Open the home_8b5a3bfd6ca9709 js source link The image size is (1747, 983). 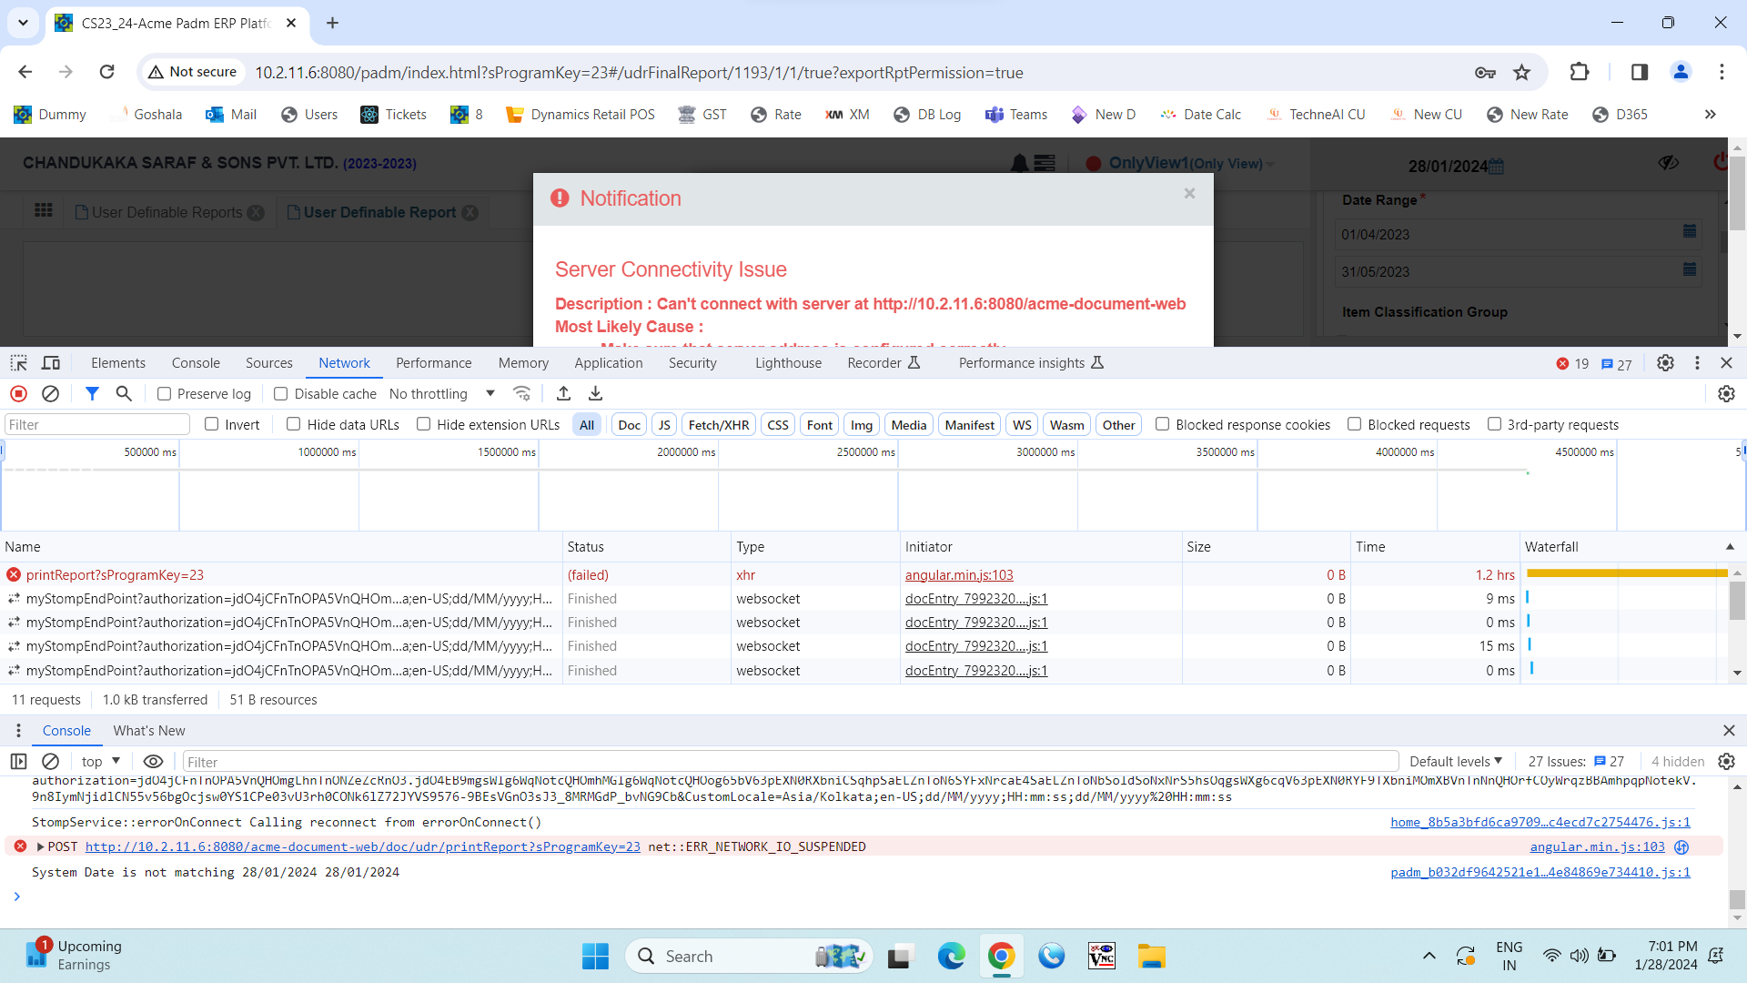1540,822
